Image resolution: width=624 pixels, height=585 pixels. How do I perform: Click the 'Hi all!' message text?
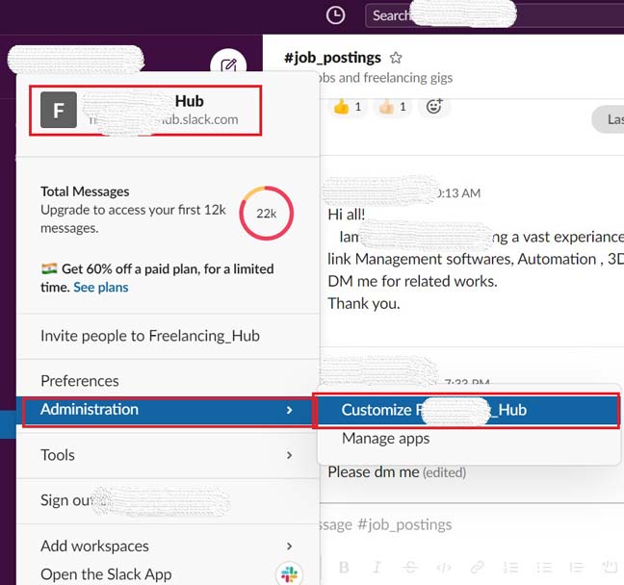point(347,215)
